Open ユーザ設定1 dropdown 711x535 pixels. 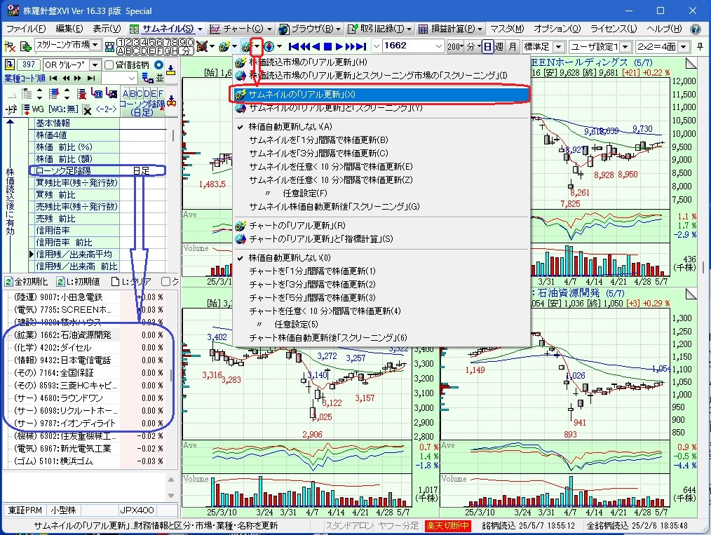coord(625,47)
